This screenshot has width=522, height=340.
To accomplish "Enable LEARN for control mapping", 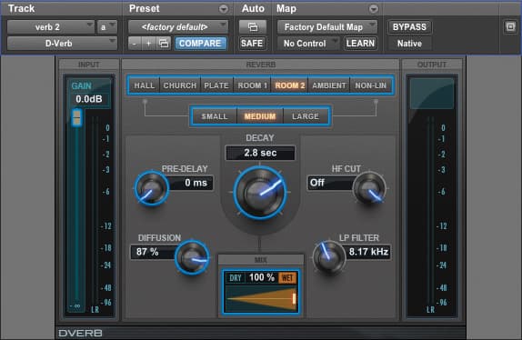I will (x=360, y=44).
